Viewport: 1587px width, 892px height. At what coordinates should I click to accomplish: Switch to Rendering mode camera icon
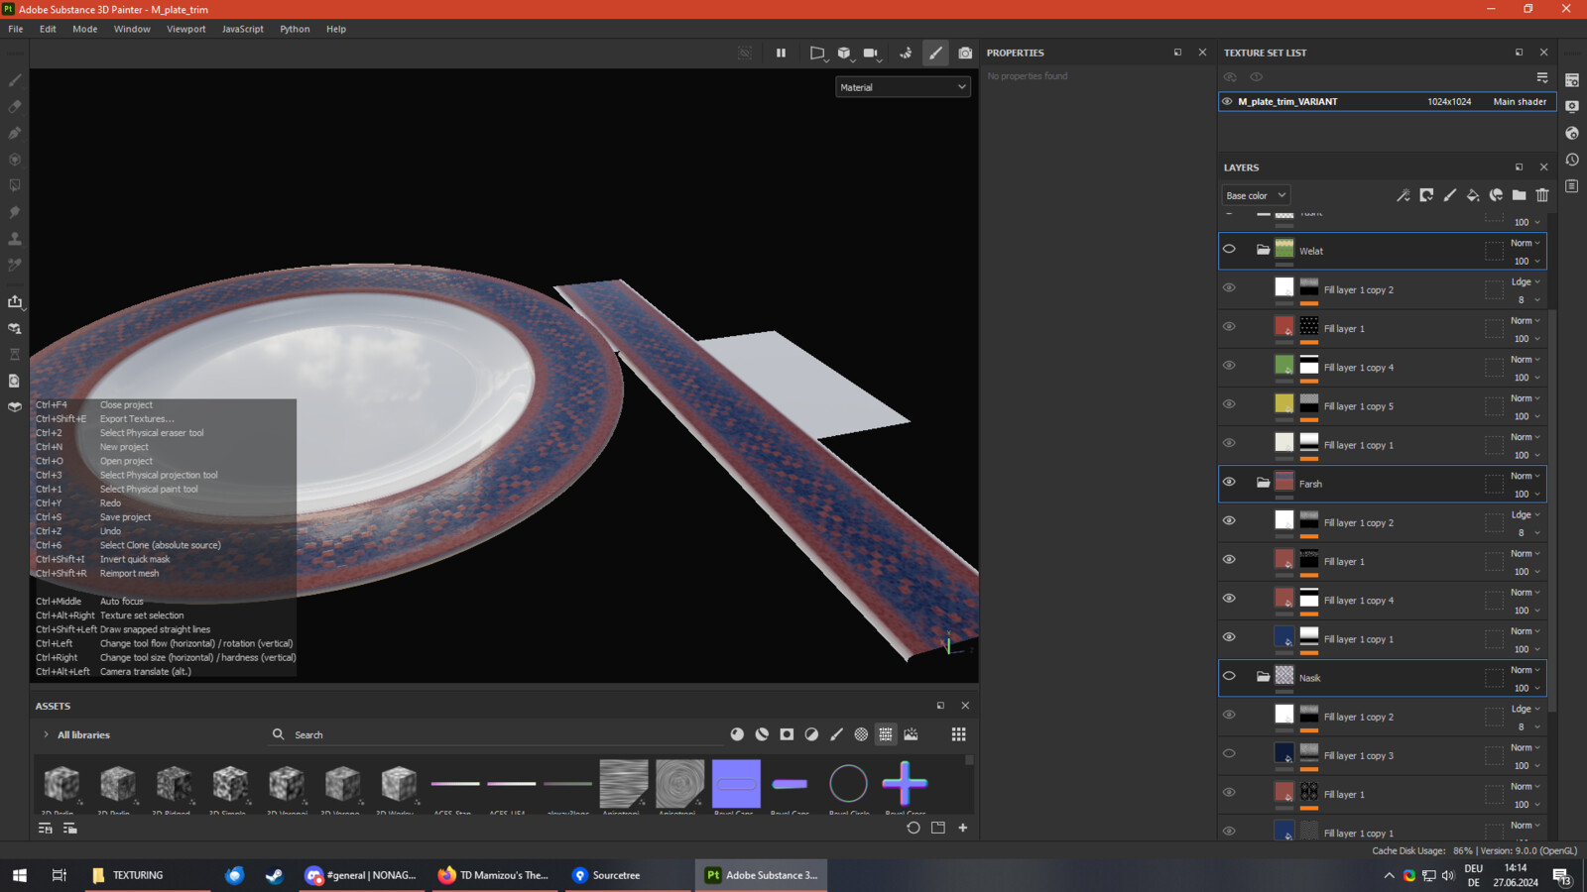pyautogui.click(x=965, y=54)
